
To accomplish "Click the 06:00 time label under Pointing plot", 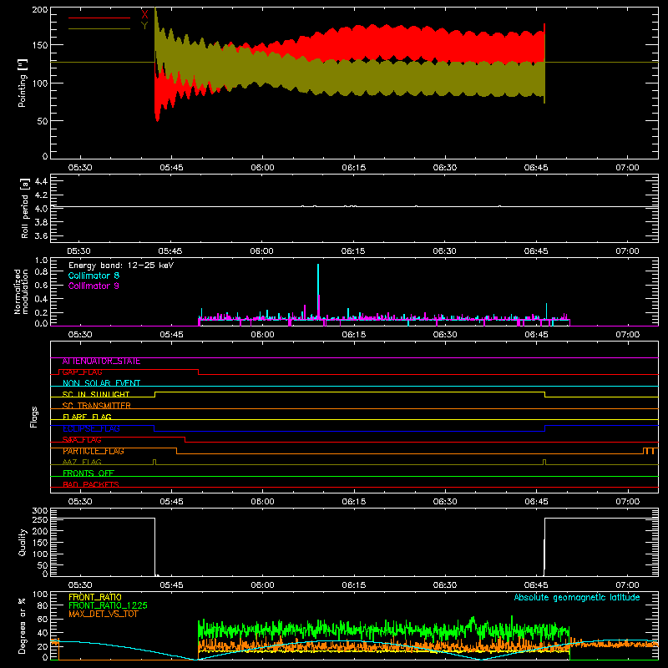I will pos(262,168).
